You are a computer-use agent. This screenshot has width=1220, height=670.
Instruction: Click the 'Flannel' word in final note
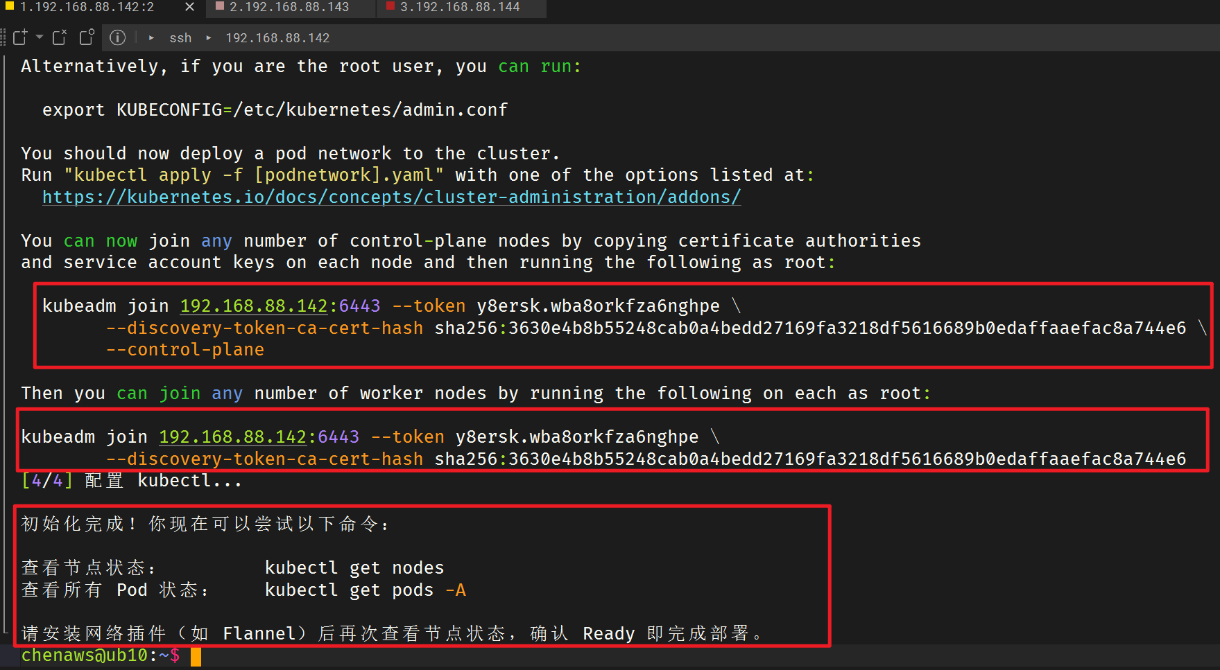tap(259, 634)
